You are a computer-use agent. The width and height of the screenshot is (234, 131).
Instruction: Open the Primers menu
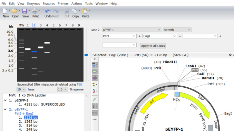click(x=63, y=3)
